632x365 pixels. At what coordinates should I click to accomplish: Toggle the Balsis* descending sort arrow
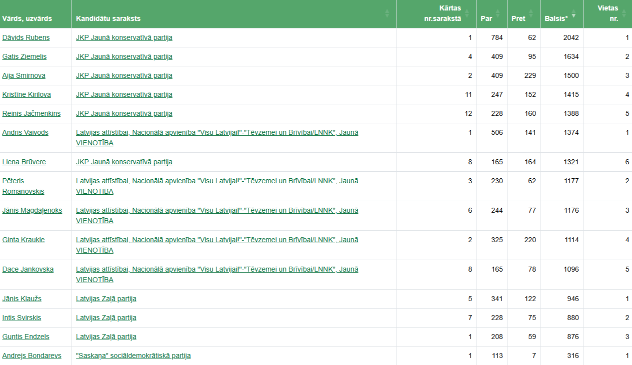click(x=573, y=15)
